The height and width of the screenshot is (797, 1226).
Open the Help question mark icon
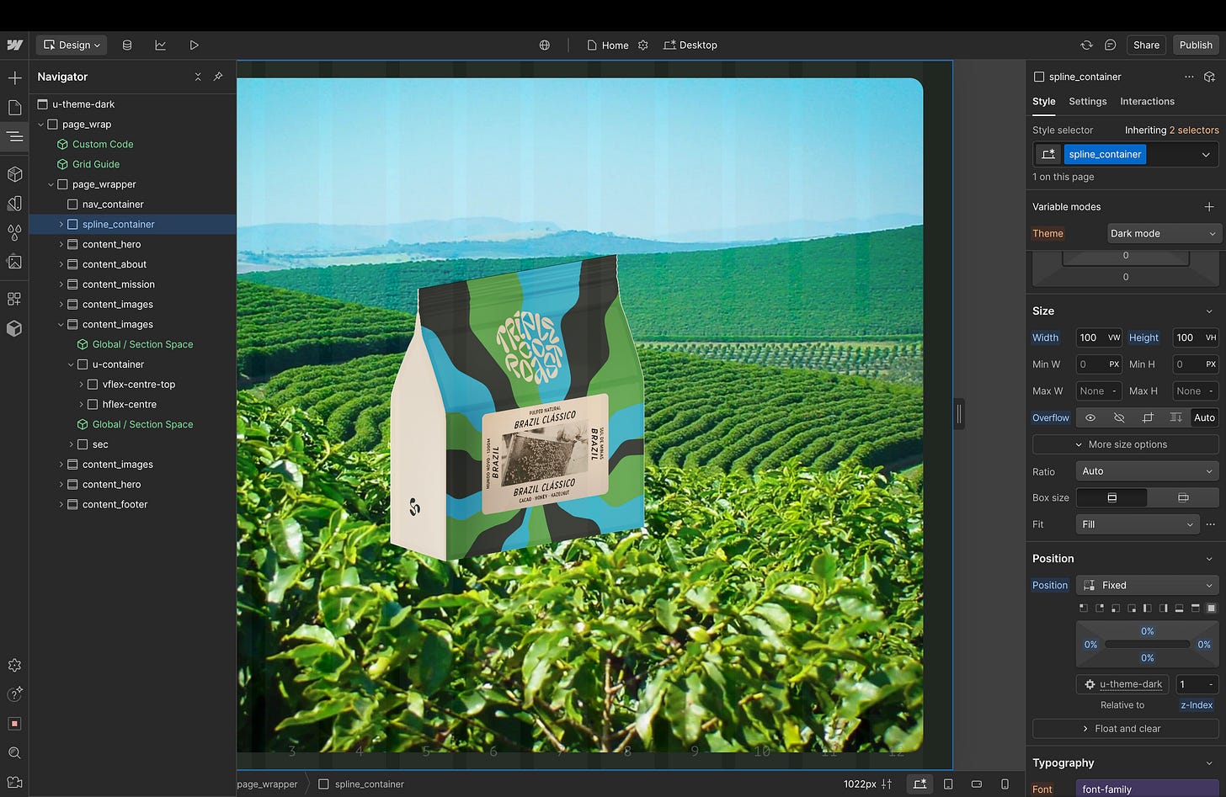pos(14,693)
